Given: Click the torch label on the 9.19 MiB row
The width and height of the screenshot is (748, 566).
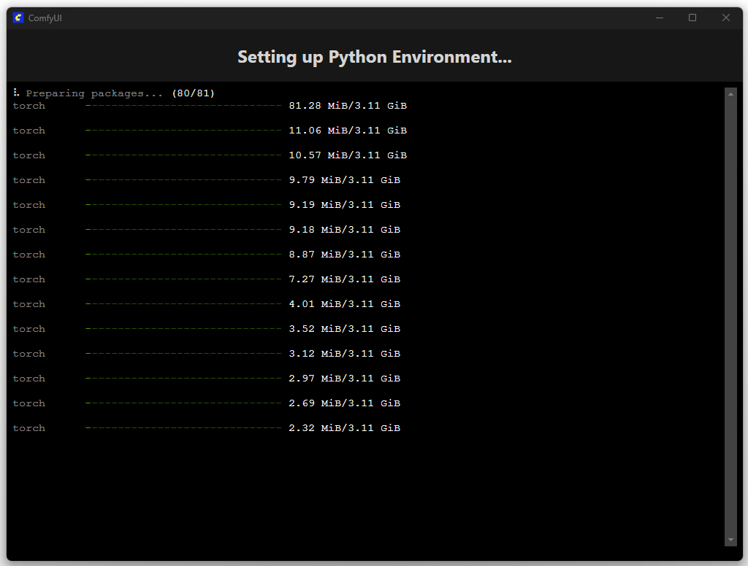Looking at the screenshot, I should point(29,205).
